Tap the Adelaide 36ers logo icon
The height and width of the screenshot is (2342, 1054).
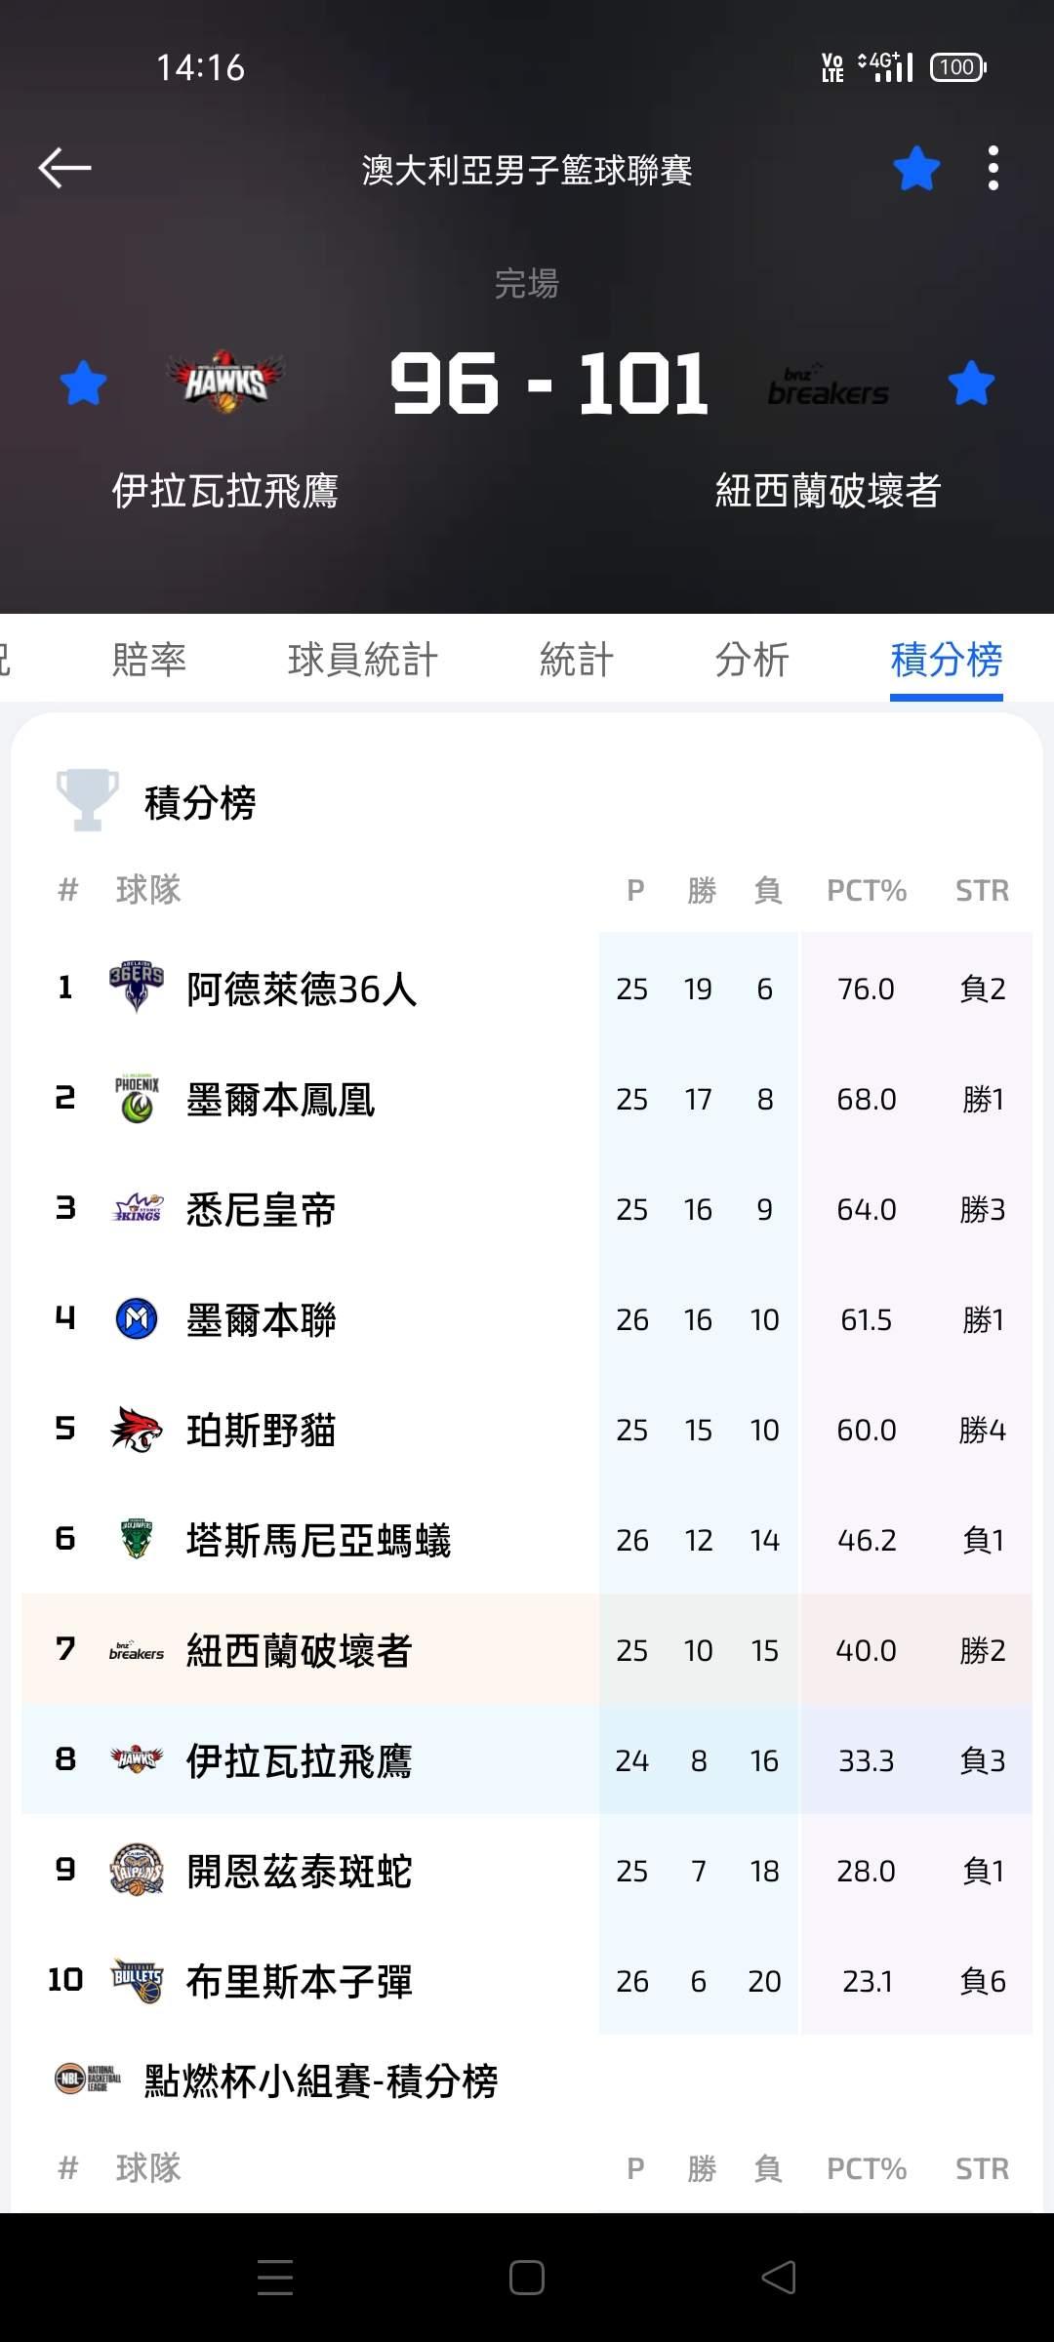(x=137, y=988)
